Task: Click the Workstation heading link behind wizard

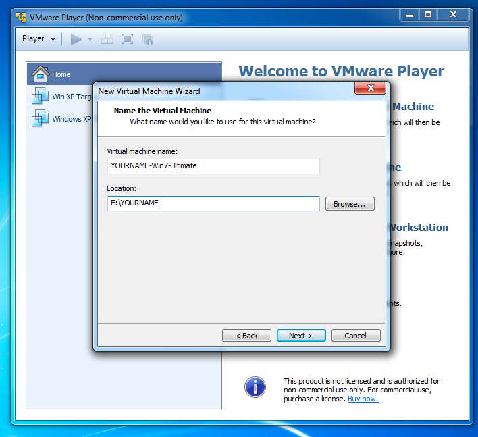Action: (x=419, y=227)
